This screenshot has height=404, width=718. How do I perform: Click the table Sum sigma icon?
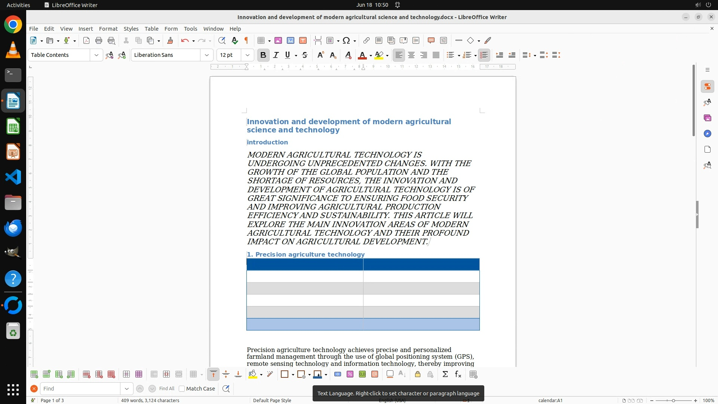[x=445, y=374]
